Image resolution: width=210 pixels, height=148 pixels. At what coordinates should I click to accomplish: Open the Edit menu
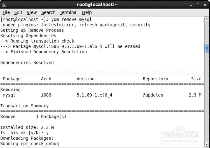coord(18,12)
